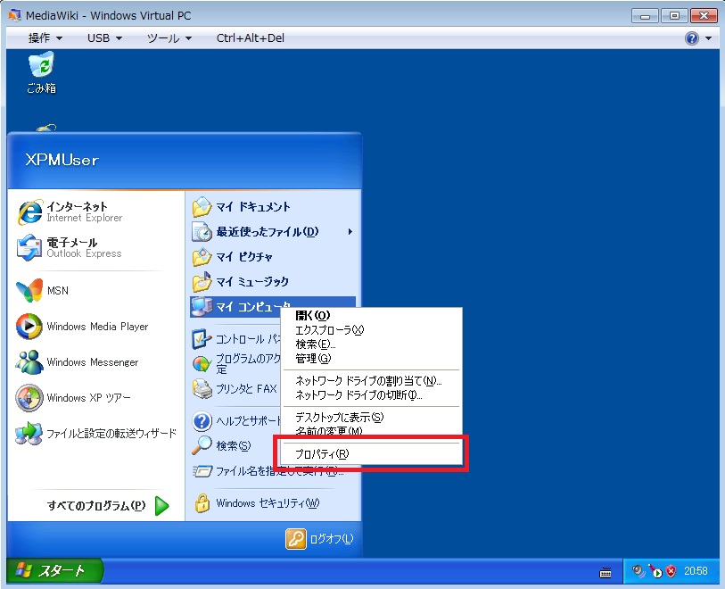Expand the 操作 menu dropdown
The width and height of the screenshot is (725, 589).
pos(45,38)
